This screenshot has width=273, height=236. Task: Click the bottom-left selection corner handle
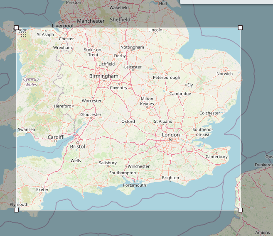click(x=17, y=210)
